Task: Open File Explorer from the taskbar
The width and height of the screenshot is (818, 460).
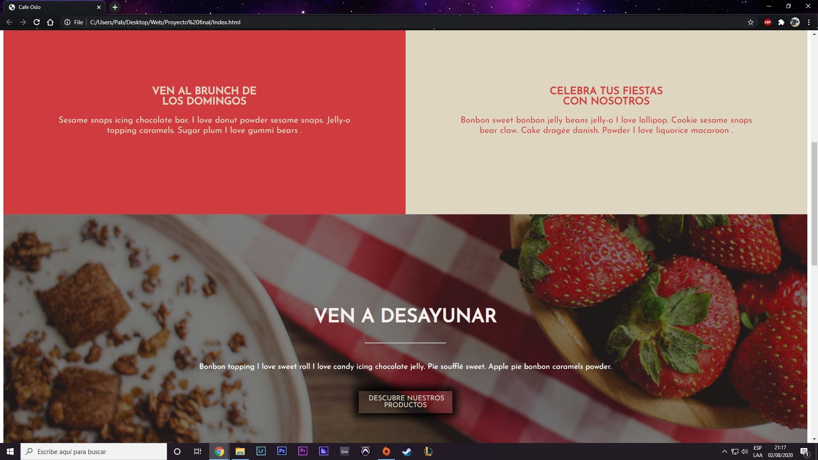Action: (240, 451)
